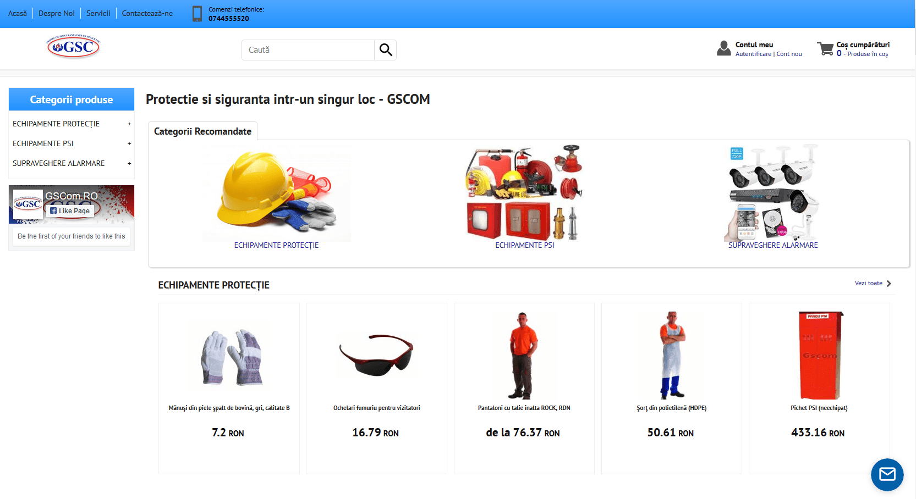Screen dimensions: 916x499
Task: Open the shopping cart icon
Action: [825, 49]
